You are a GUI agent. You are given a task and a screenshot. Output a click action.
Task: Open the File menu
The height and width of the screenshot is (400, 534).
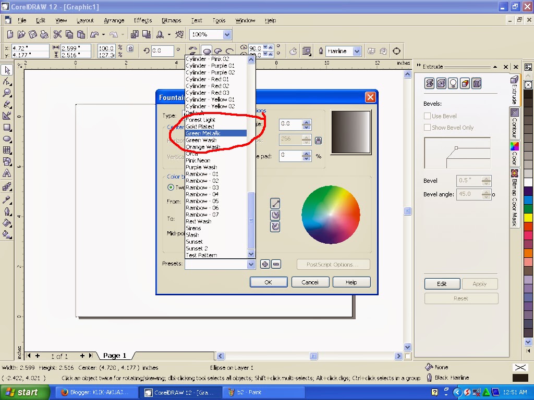tap(22, 20)
